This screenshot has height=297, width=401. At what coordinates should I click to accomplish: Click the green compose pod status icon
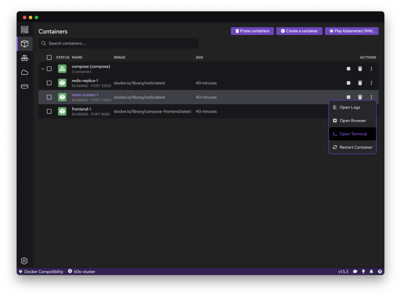point(62,69)
